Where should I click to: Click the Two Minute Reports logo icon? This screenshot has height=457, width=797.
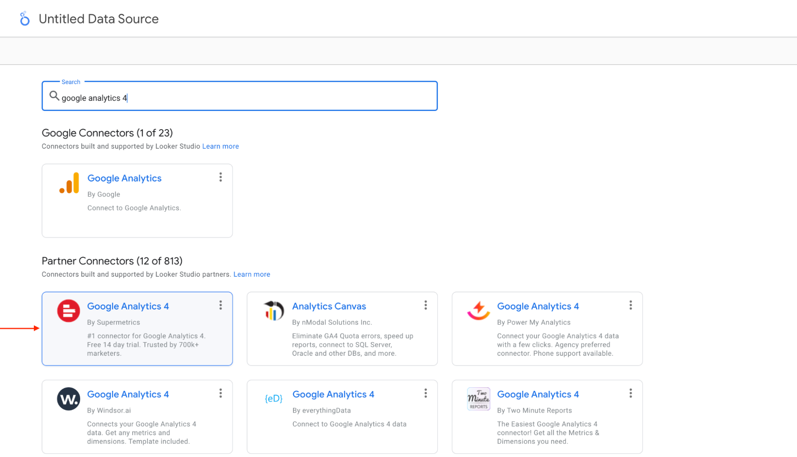click(478, 399)
